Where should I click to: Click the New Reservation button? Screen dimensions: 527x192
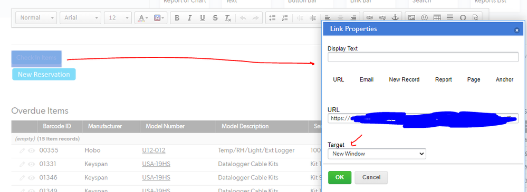[x=44, y=74]
